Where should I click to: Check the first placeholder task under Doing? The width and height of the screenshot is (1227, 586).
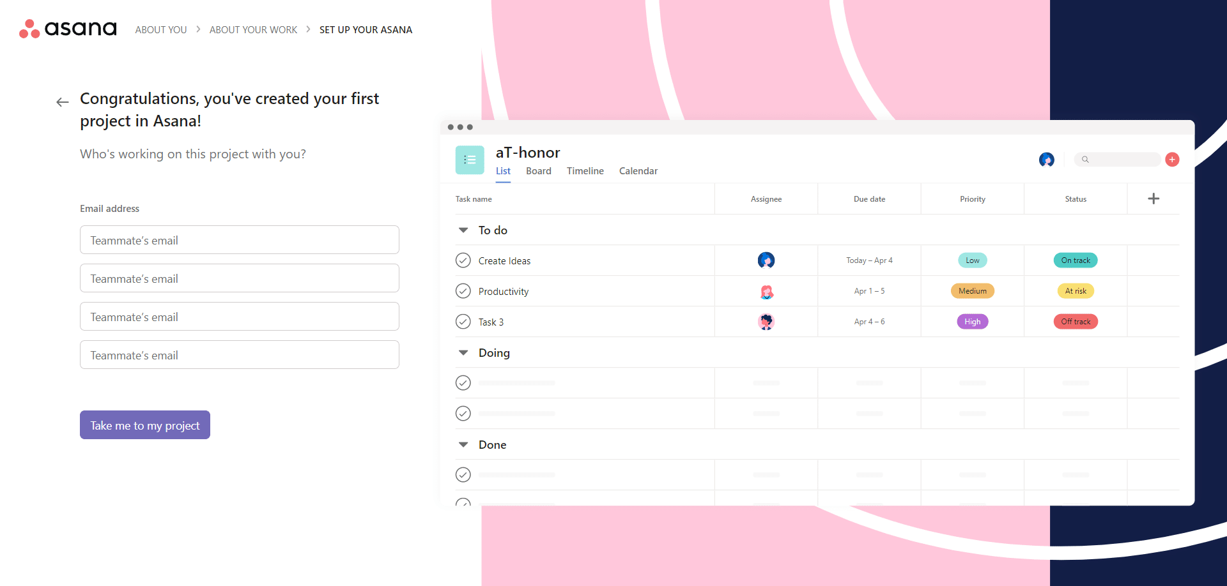tap(463, 383)
